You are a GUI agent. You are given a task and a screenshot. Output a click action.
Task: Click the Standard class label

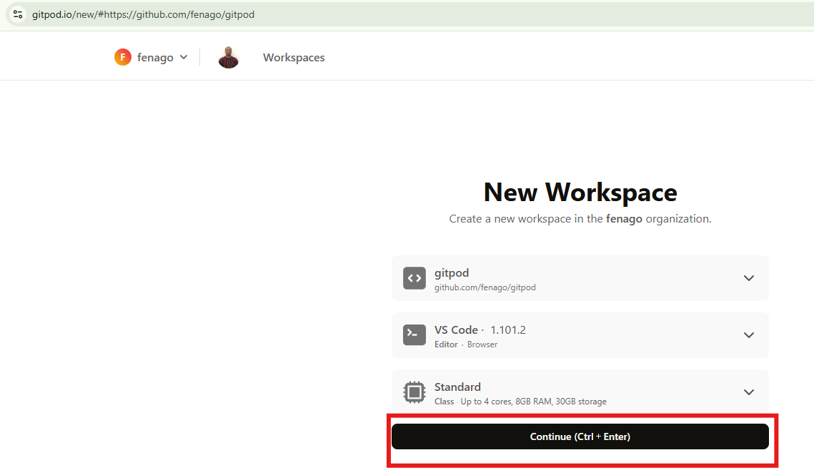tap(457, 387)
